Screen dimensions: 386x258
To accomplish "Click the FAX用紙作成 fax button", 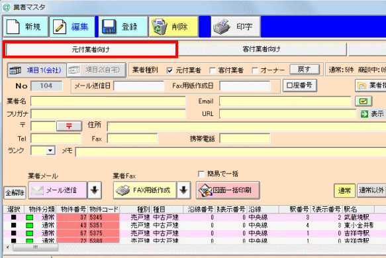I will pyautogui.click(x=145, y=190).
